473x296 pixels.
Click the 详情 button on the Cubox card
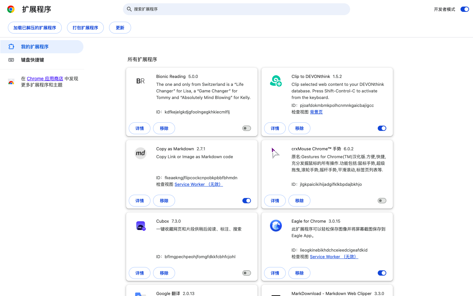click(x=139, y=273)
